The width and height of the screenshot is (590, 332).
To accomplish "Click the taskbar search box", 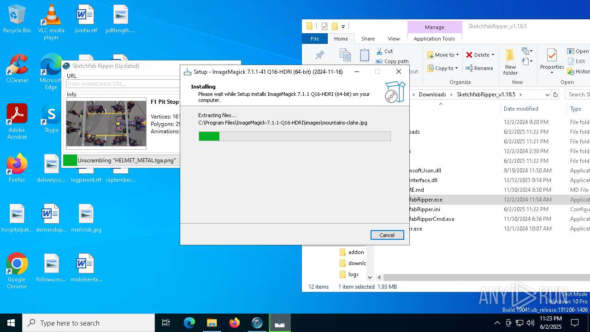I will coord(88,323).
